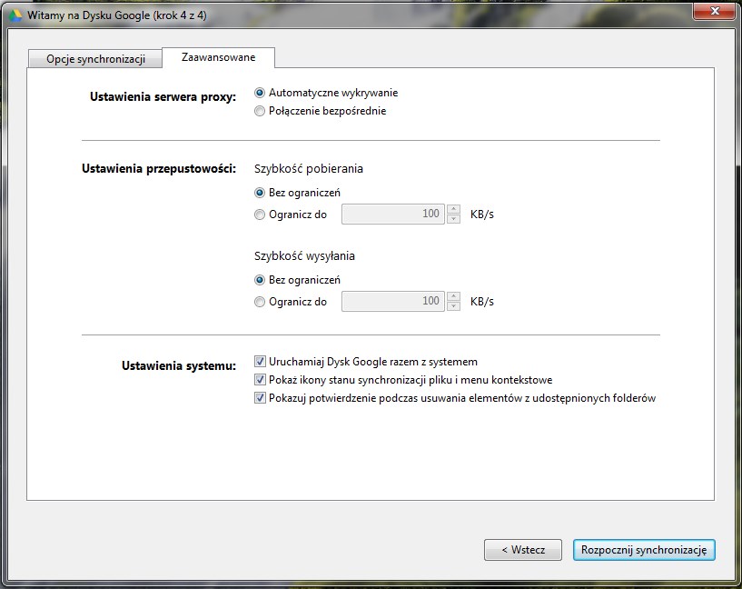Image resolution: width=742 pixels, height=589 pixels.
Task: Click the Google Drive icon in title bar
Action: 15,15
